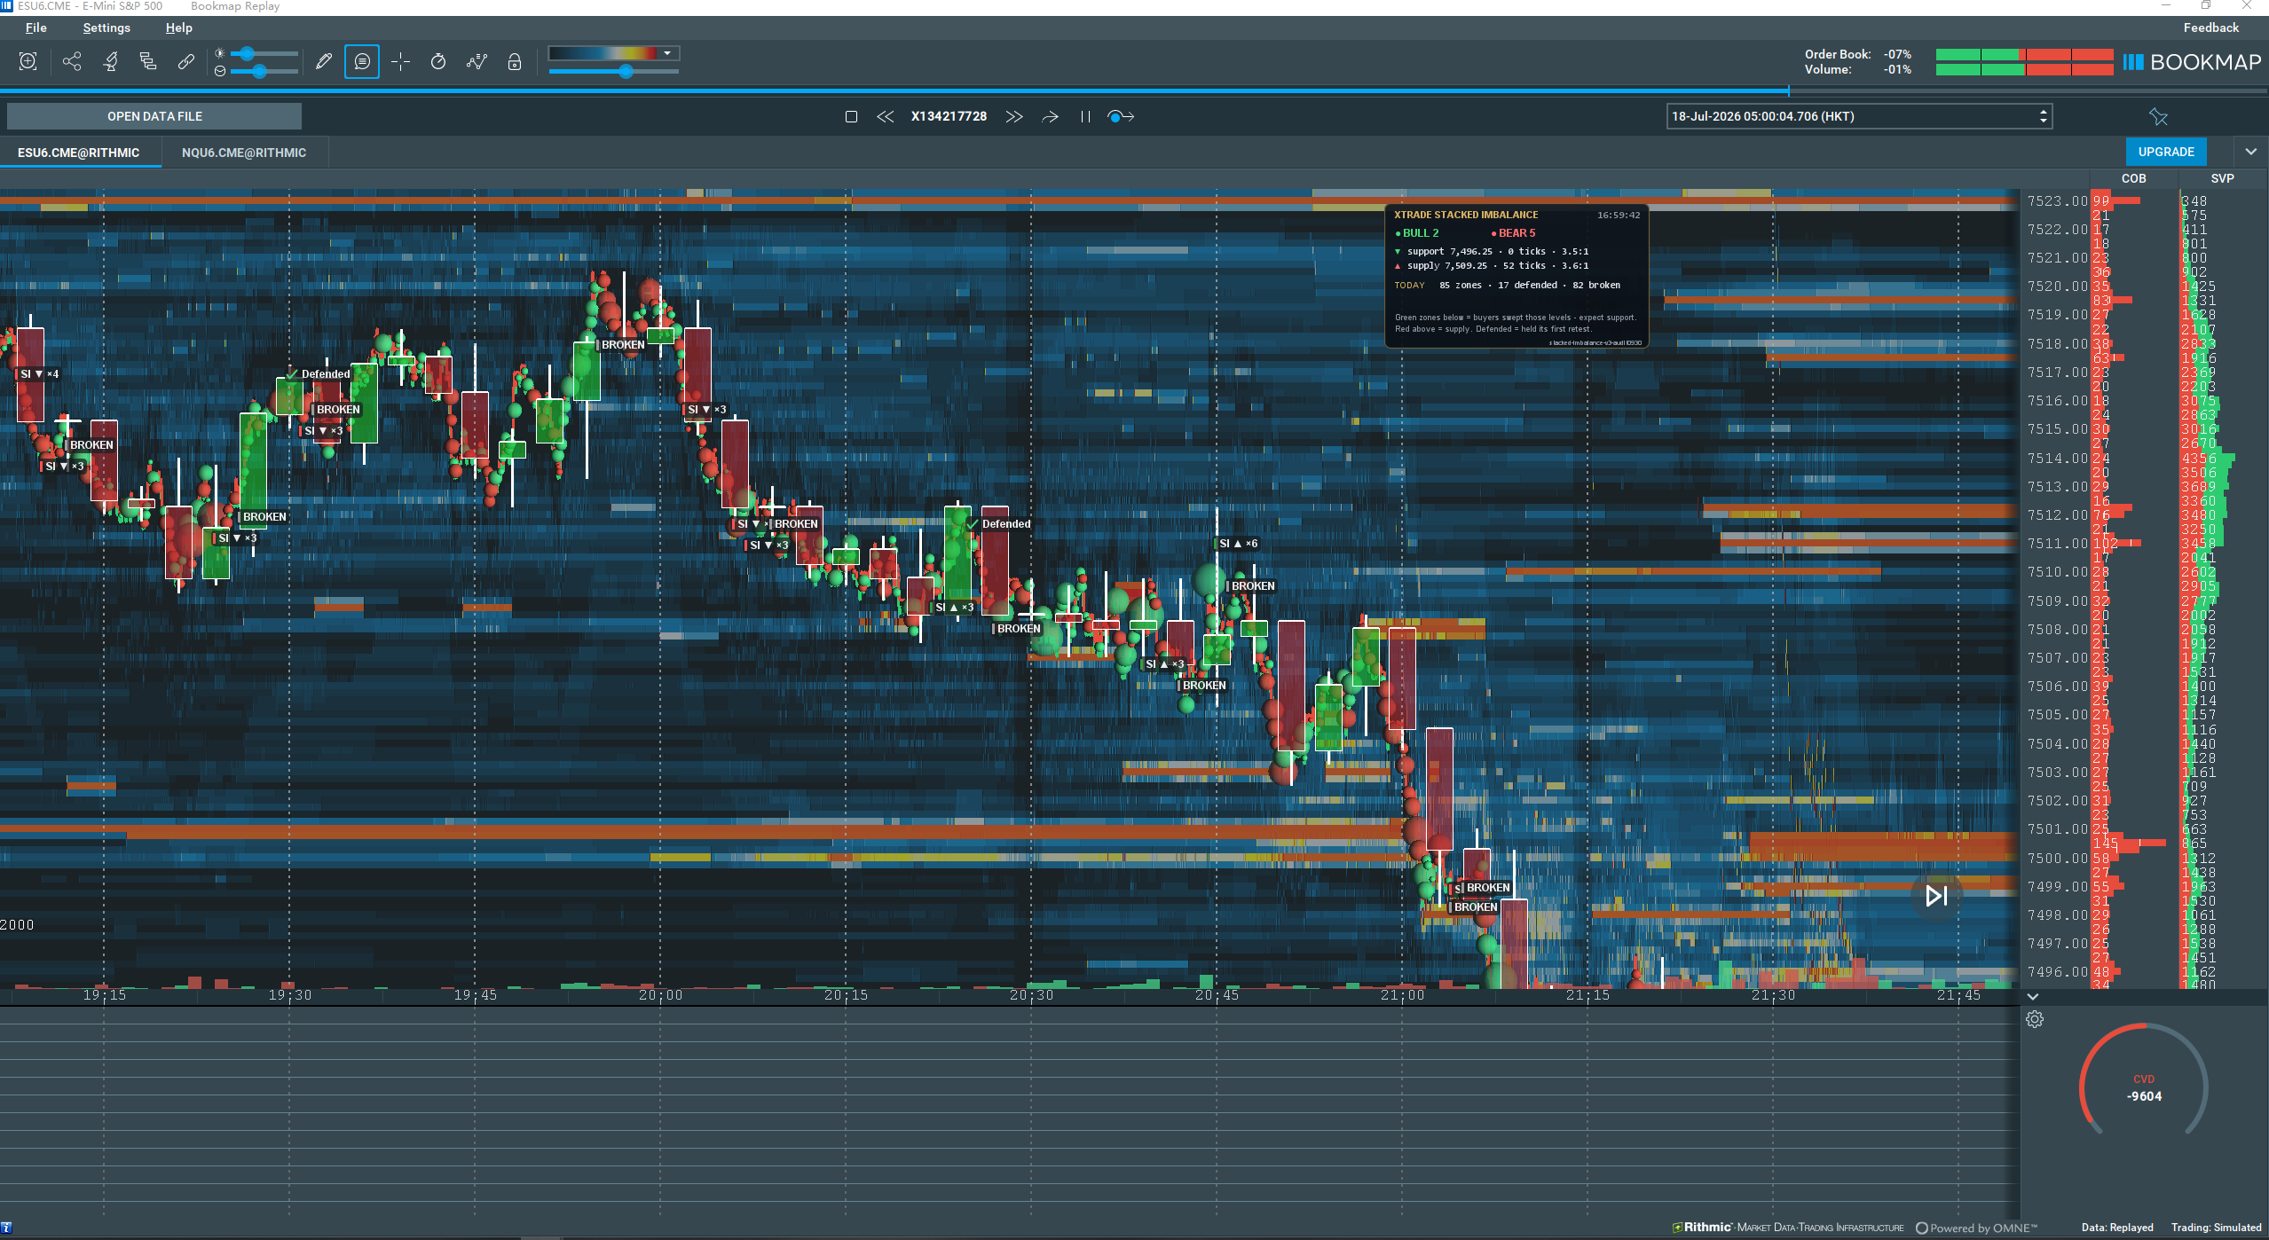The height and width of the screenshot is (1240, 2269).
Task: Expand the chevron next to UPGRADE
Action: tap(2250, 152)
